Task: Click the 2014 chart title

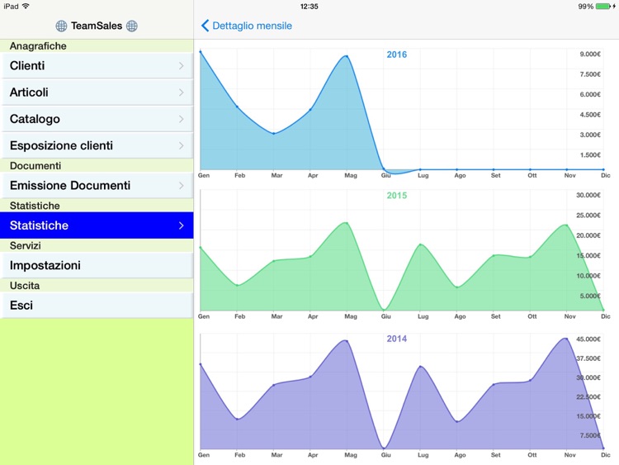Action: point(397,339)
